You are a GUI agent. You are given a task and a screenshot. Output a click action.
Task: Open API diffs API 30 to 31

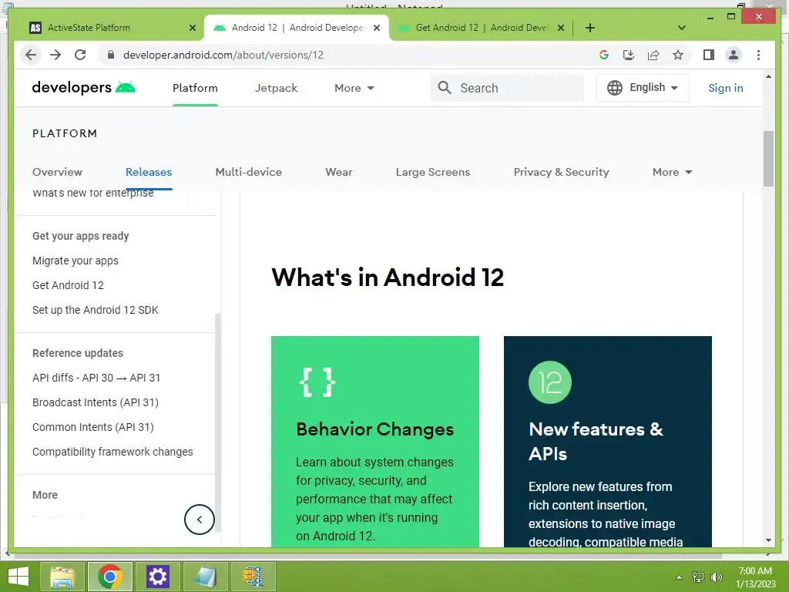[x=96, y=378]
